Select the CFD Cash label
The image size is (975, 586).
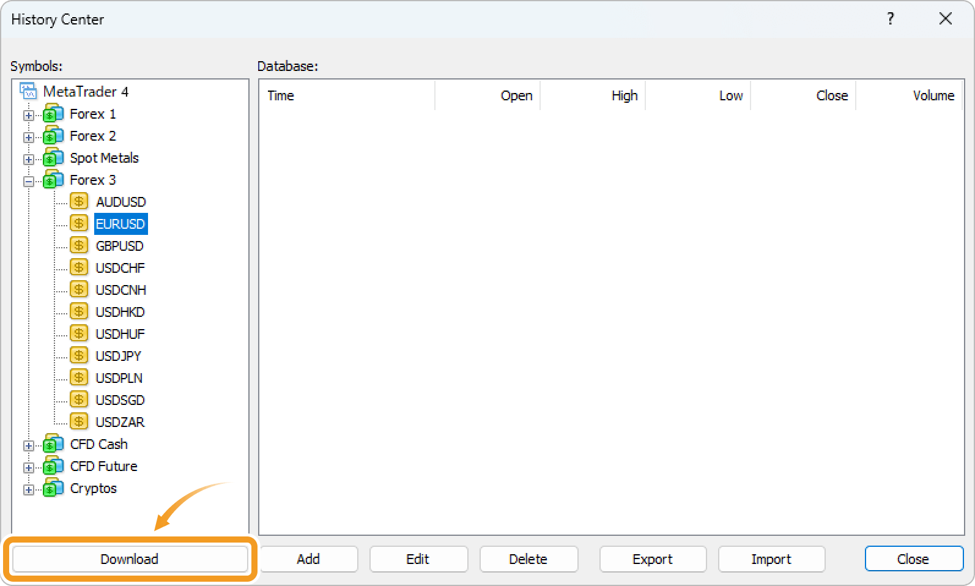pyautogui.click(x=99, y=444)
